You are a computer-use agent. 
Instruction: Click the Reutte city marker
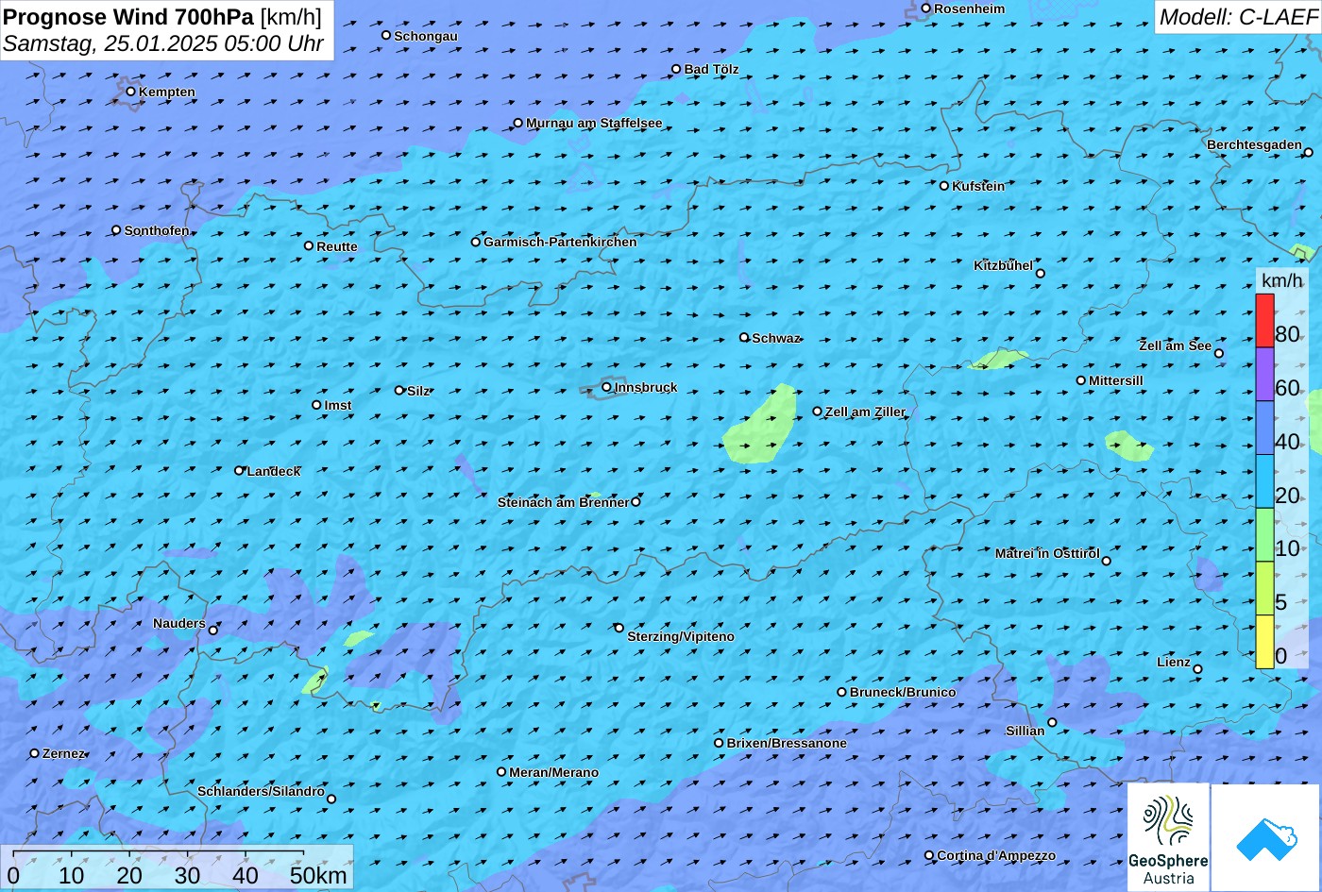(x=308, y=246)
